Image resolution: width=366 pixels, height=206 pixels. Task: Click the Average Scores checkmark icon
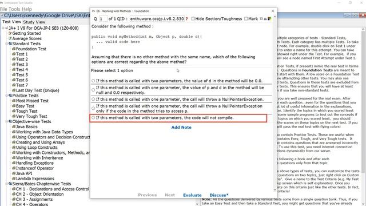point(10,38)
